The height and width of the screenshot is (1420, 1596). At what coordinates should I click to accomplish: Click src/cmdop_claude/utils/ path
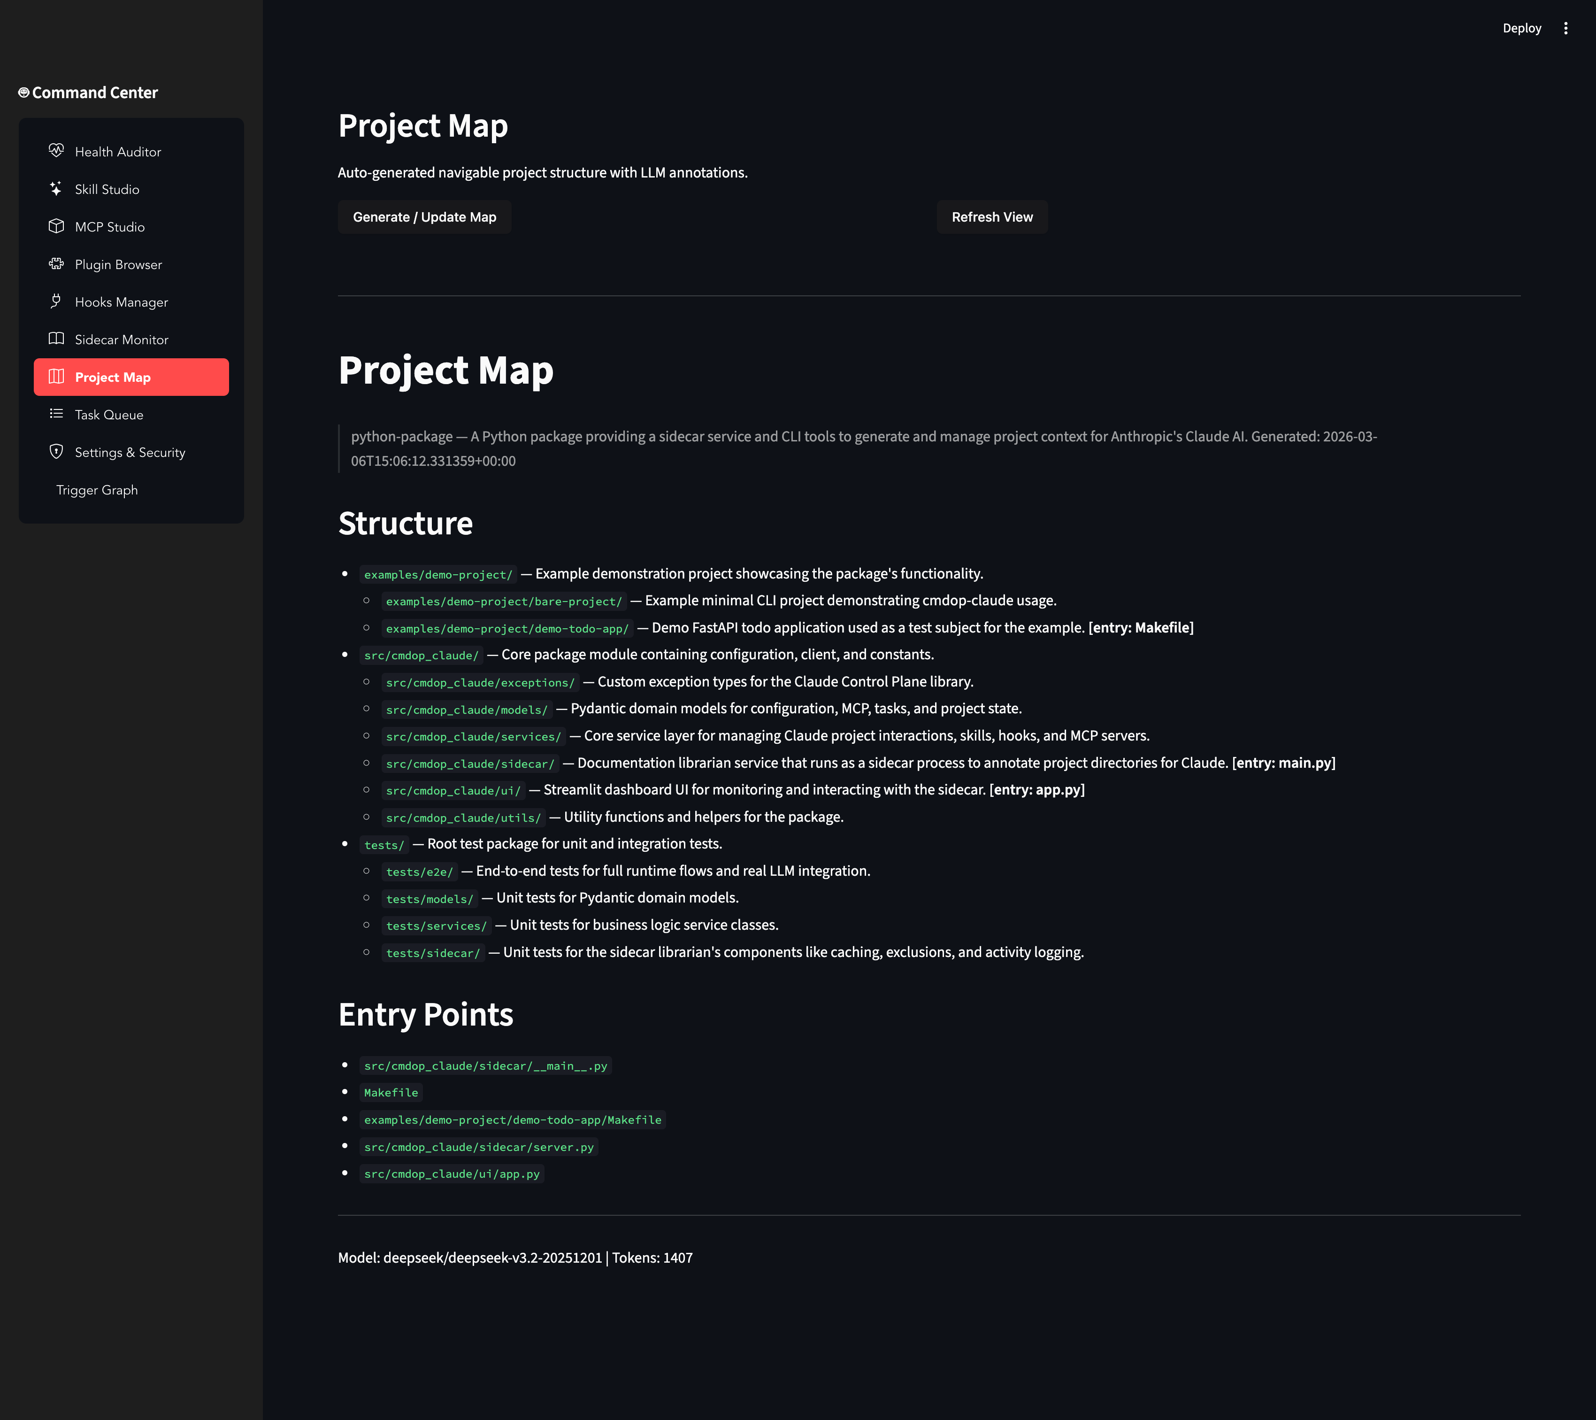464,818
